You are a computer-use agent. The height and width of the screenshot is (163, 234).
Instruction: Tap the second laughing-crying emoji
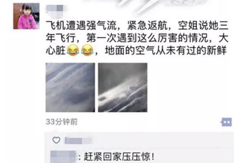pos(87,51)
